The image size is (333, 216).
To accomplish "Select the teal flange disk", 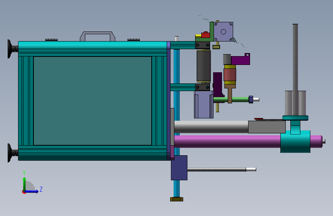I will coord(295,118).
